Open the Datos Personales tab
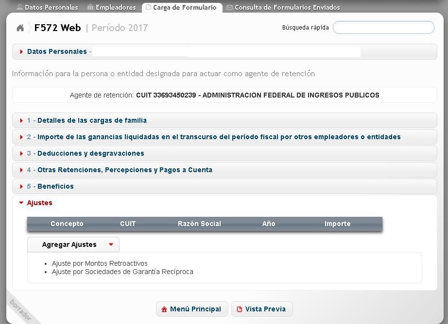The width and height of the screenshot is (448, 324). [x=48, y=7]
